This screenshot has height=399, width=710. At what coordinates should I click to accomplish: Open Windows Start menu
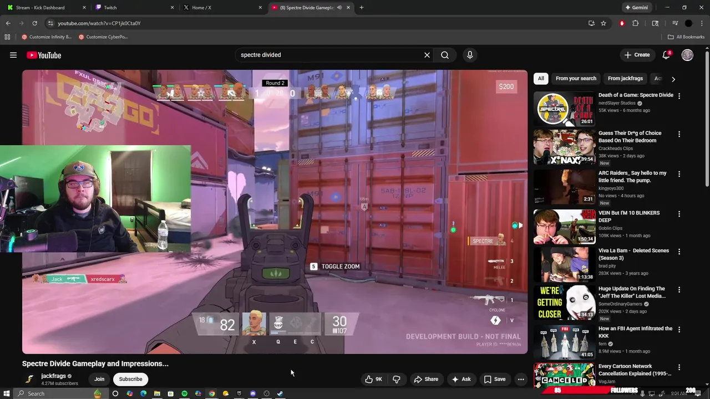6,393
